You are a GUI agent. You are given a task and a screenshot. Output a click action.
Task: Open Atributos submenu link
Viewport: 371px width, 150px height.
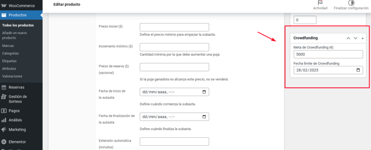(9, 68)
